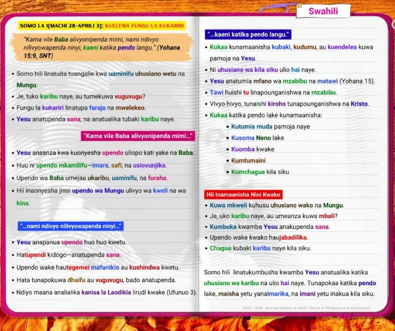The height and width of the screenshot is (331, 395).
Task: Click the pink header "Kama vile Baba alivyonipenda mimi…"
Action: click(x=138, y=136)
